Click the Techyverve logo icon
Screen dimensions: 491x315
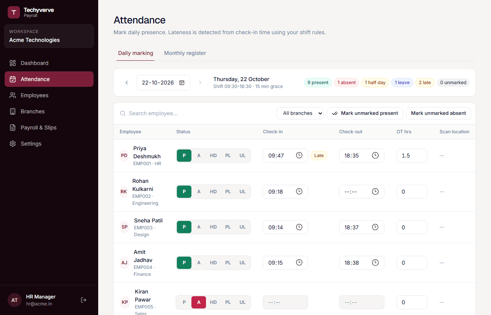(14, 12)
